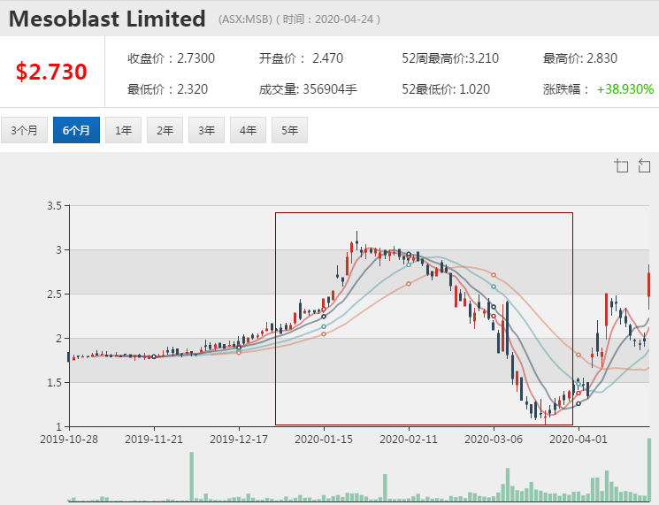The height and width of the screenshot is (505, 659).
Task: Select the 3个月 time range tab
Action: pyautogui.click(x=24, y=130)
